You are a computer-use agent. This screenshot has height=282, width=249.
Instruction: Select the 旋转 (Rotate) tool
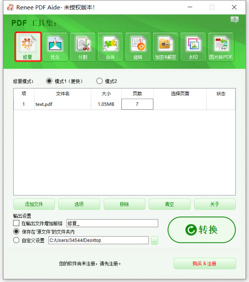[138, 47]
